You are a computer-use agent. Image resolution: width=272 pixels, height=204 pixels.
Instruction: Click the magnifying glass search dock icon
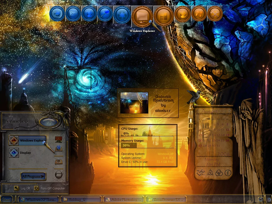pyautogui.click(x=105, y=14)
